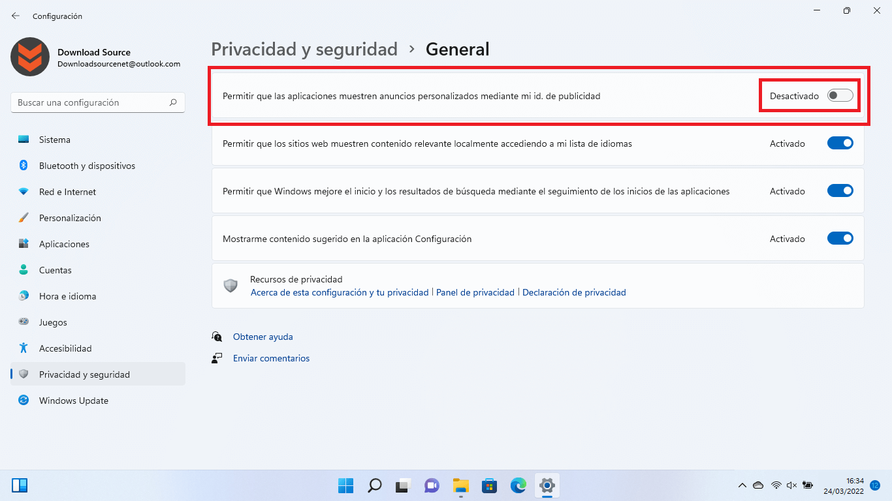Image resolution: width=892 pixels, height=501 pixels.
Task: Click the shield icon beside Recursos de privacidad
Action: [231, 286]
